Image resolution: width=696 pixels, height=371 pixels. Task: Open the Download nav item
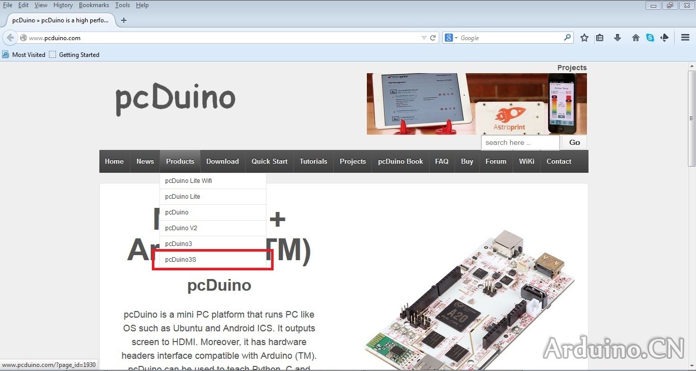223,161
